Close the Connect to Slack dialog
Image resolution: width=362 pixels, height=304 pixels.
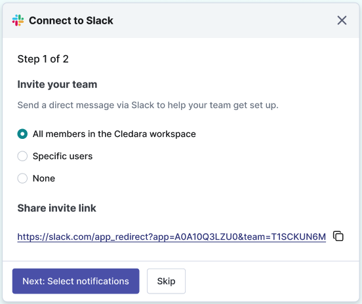[x=342, y=20]
